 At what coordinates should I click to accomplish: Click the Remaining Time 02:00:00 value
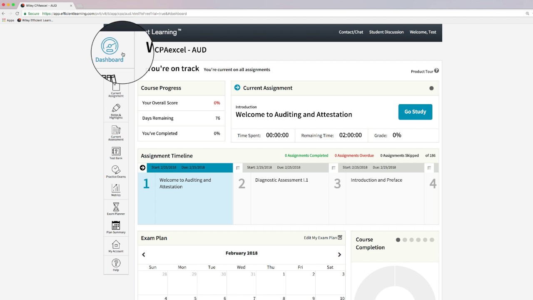pos(350,135)
